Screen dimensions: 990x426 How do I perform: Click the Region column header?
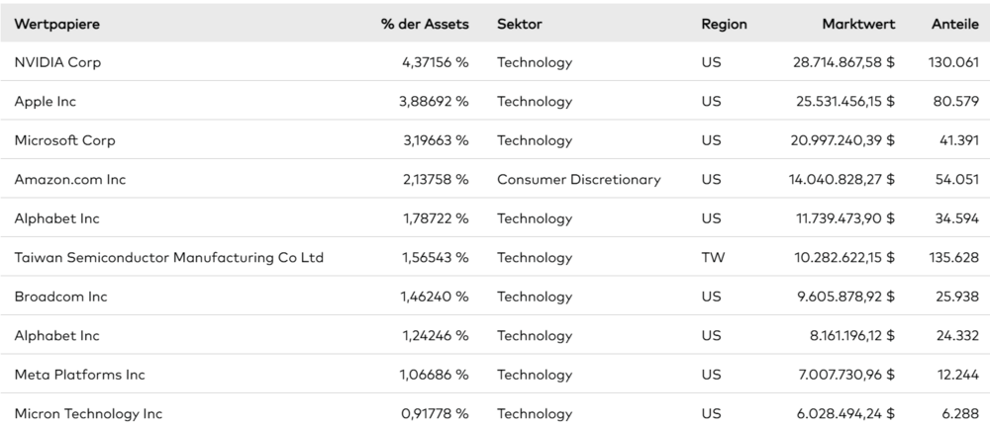(x=724, y=25)
